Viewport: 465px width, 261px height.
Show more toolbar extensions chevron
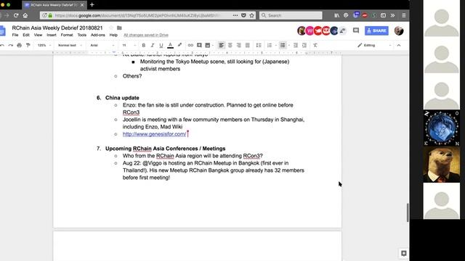click(x=392, y=15)
